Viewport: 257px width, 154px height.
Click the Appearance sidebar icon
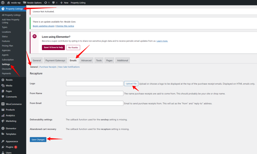coord(3,141)
